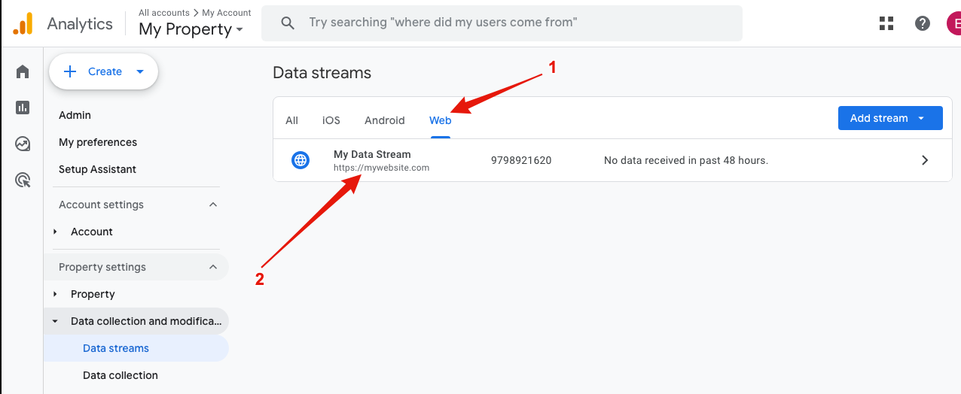Click the Property settings header text
961x394 pixels.
[x=102, y=267]
